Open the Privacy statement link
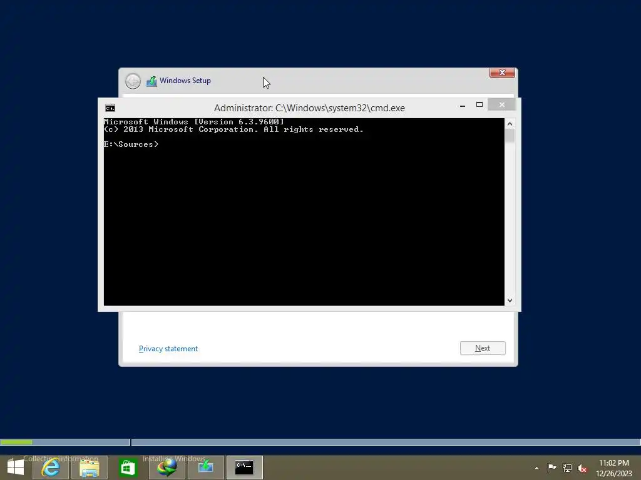This screenshot has height=480, width=641. (168, 349)
